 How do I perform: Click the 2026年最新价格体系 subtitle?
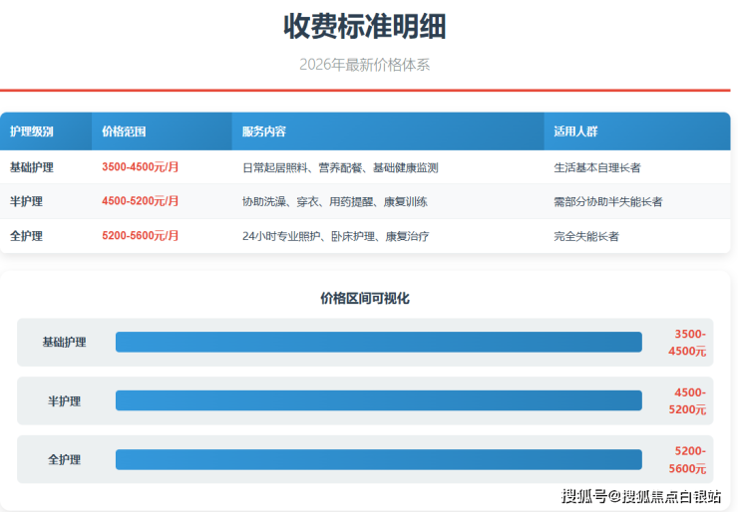(x=364, y=65)
